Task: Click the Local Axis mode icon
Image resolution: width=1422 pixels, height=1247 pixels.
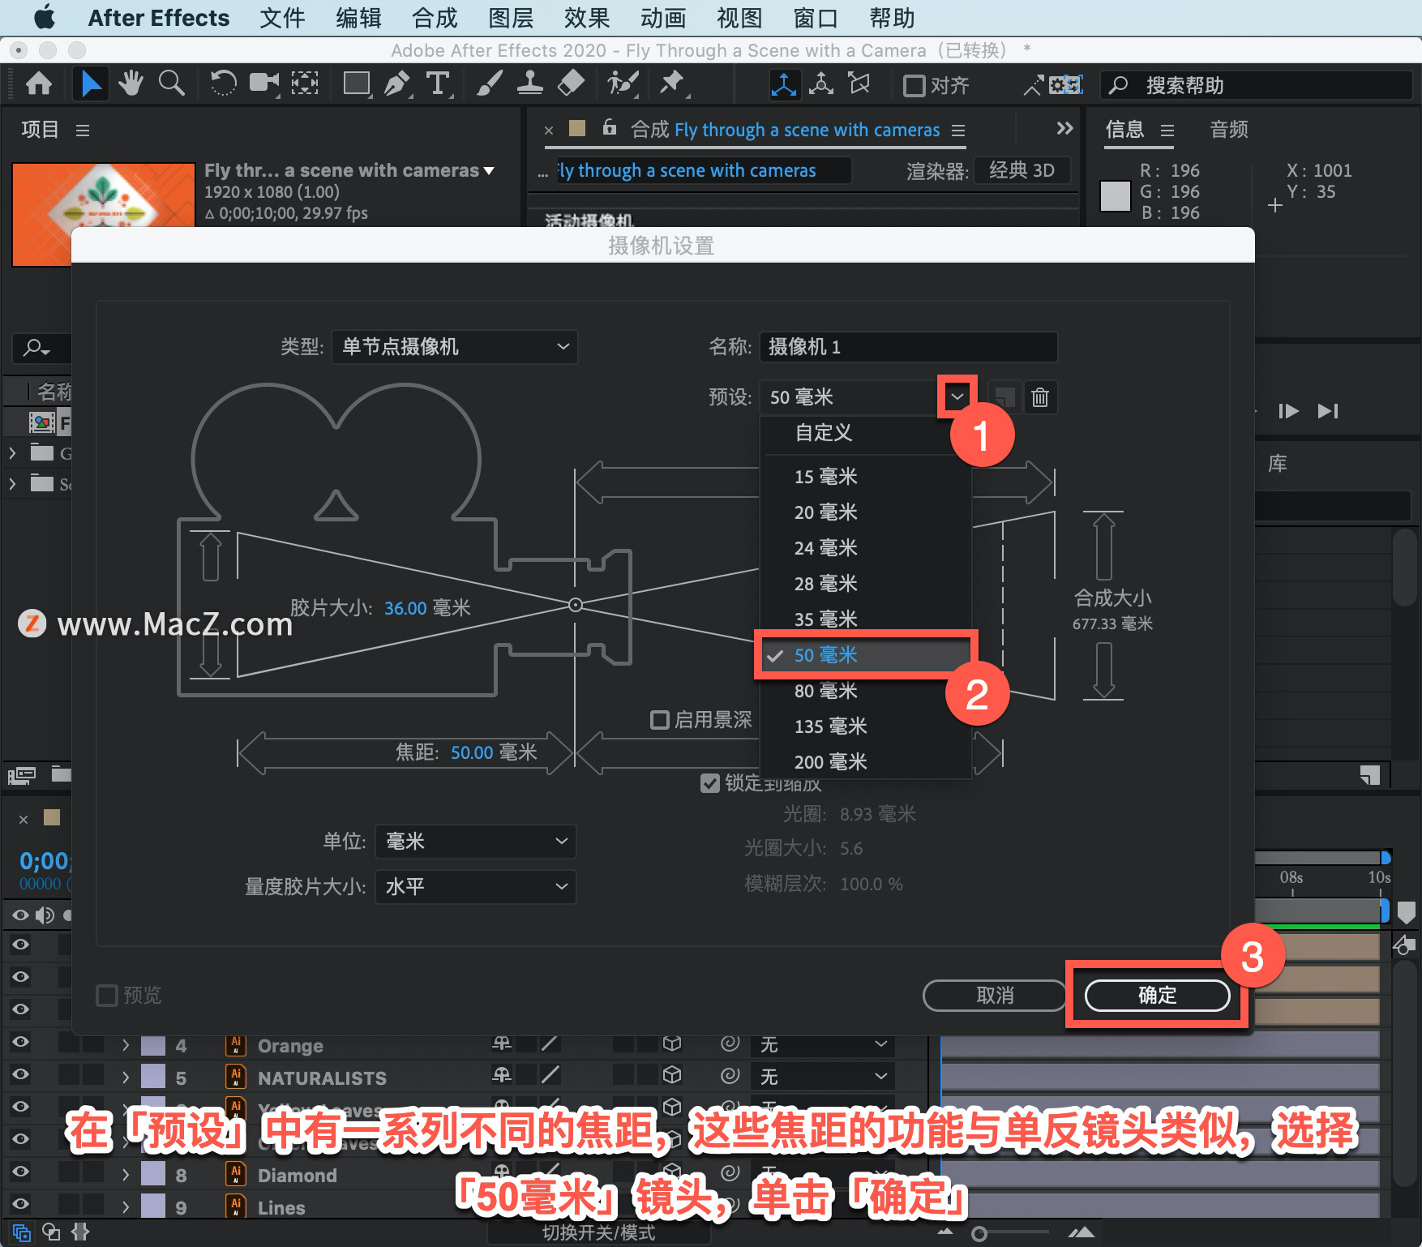Action: (x=783, y=84)
